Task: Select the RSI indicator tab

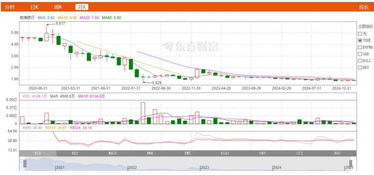Action: coord(38,153)
